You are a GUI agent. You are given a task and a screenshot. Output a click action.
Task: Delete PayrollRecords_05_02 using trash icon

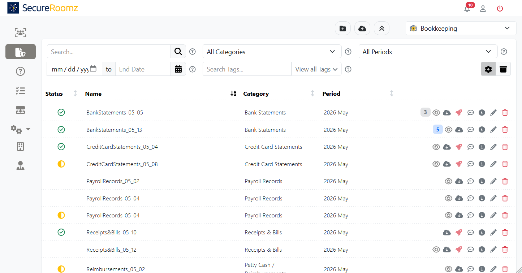(505, 181)
